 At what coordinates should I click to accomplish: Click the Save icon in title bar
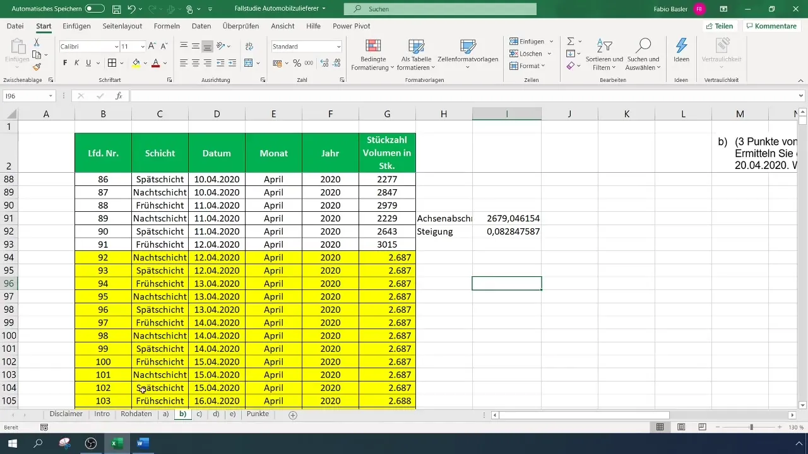click(x=117, y=9)
